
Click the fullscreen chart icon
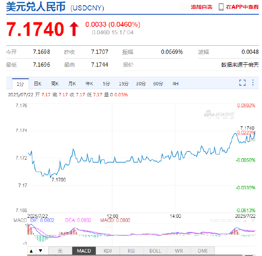coord(242,82)
